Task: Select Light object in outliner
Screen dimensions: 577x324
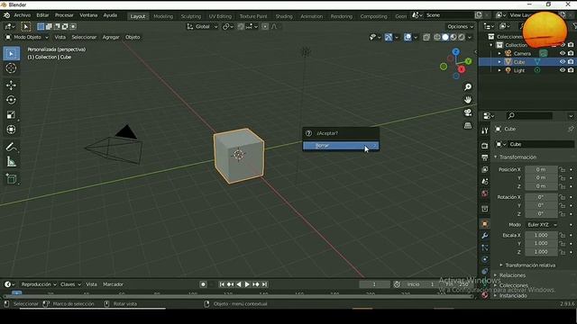Action: (519, 70)
